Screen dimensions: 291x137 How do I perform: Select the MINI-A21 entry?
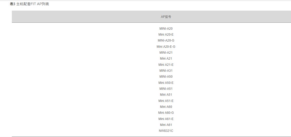[x=166, y=52]
